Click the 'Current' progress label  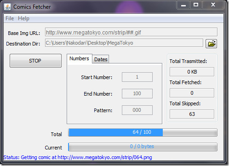(53, 148)
